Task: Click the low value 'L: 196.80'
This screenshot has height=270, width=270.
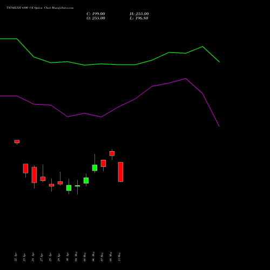Action: click(x=139, y=18)
